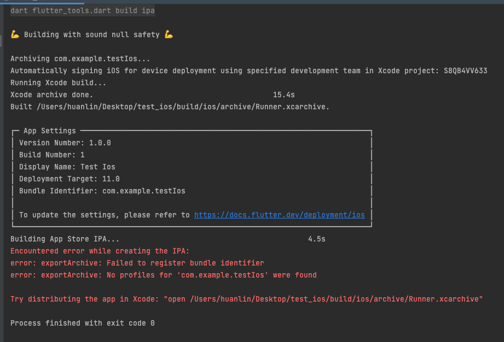Click the Built Runner.xcarchive path line
Viewport: 504px width, 342px height.
tap(170, 107)
